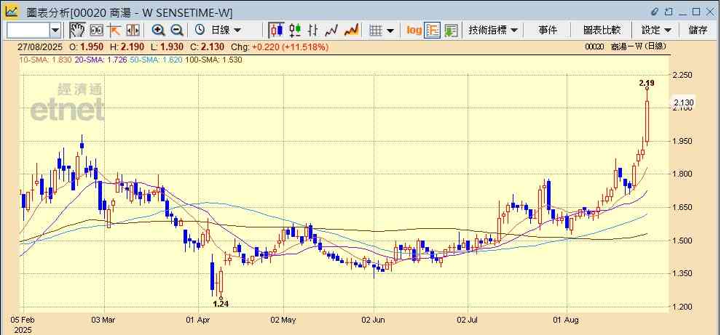Expand the grid options dropdown arrow
Screen dimensions: 721x335
coord(390,31)
